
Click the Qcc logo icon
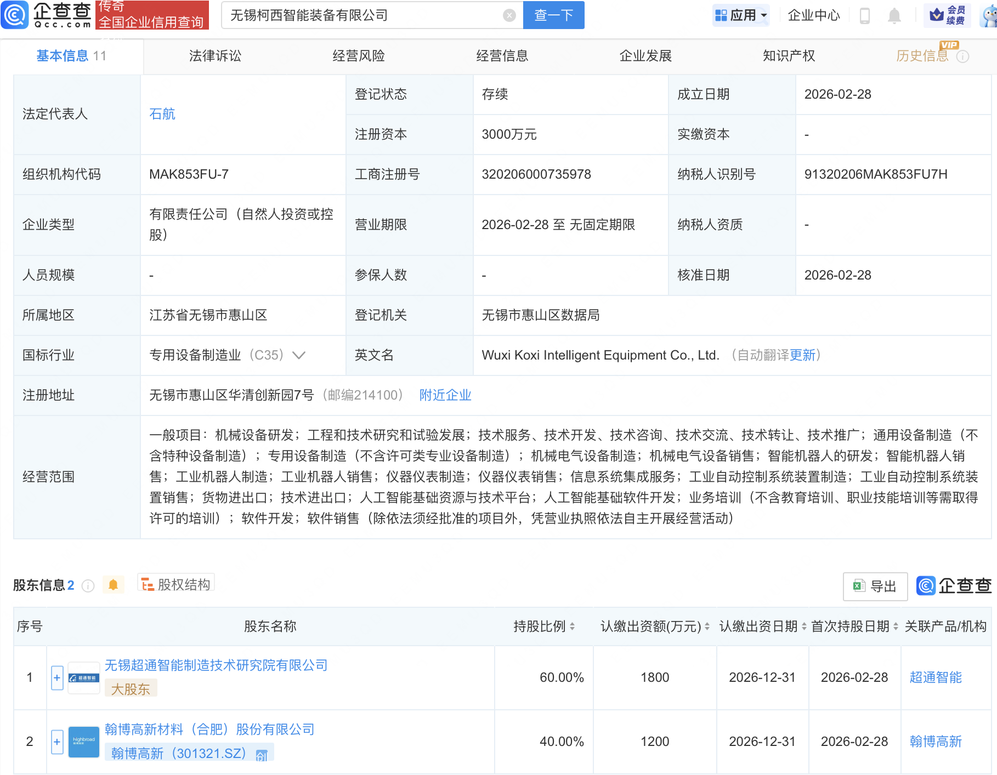[x=15, y=15]
